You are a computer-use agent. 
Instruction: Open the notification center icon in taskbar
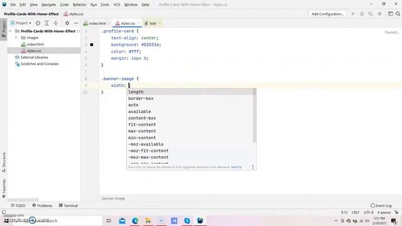point(394,220)
